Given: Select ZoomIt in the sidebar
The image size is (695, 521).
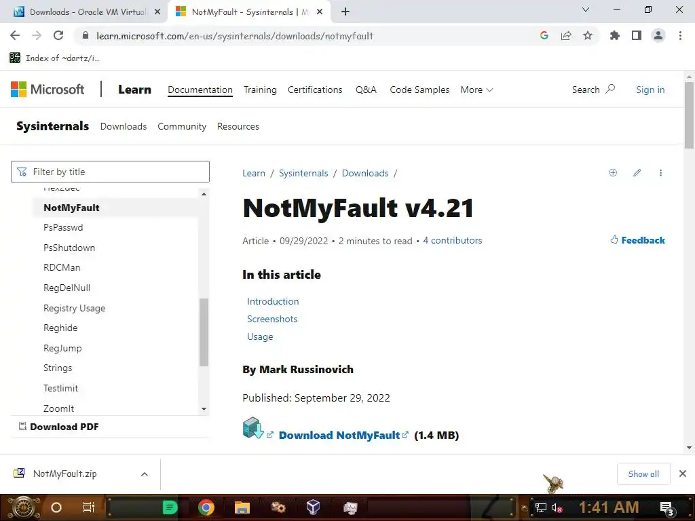Looking at the screenshot, I should coord(58,408).
